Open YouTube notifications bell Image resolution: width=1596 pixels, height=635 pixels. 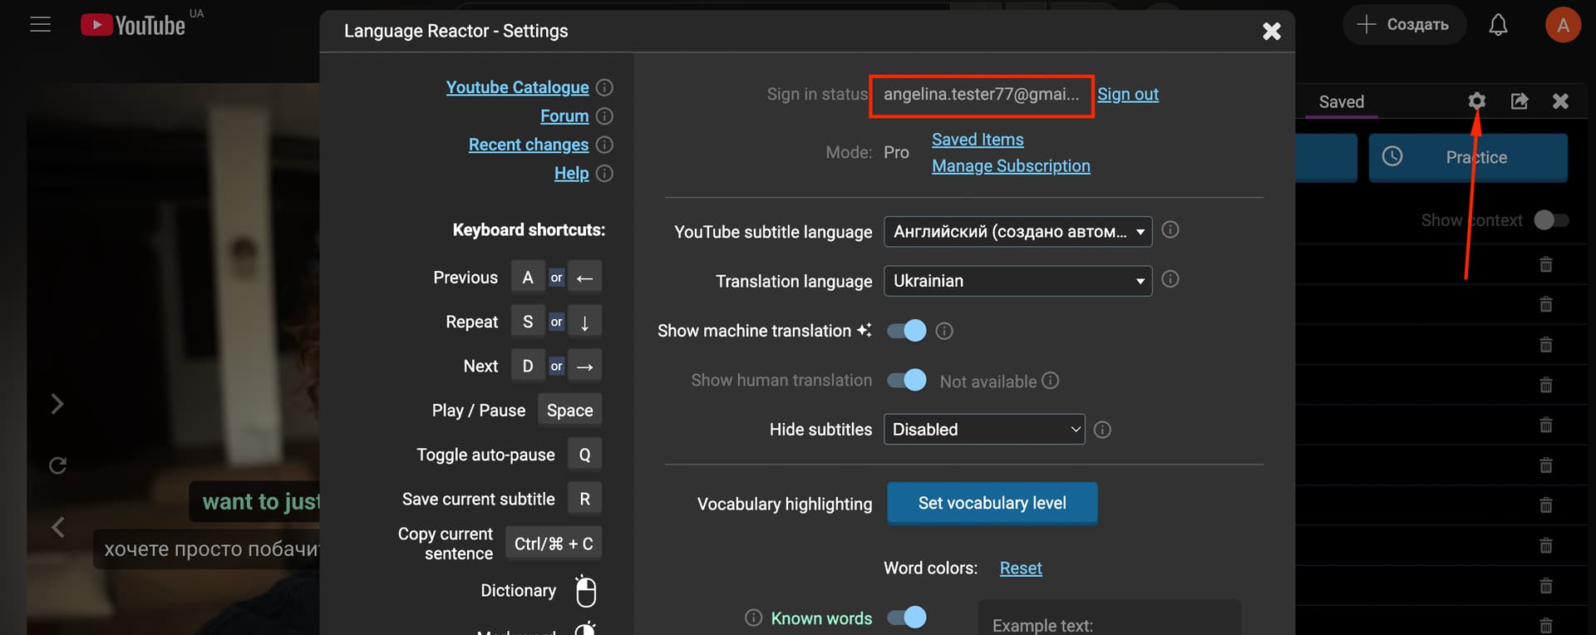pyautogui.click(x=1498, y=25)
